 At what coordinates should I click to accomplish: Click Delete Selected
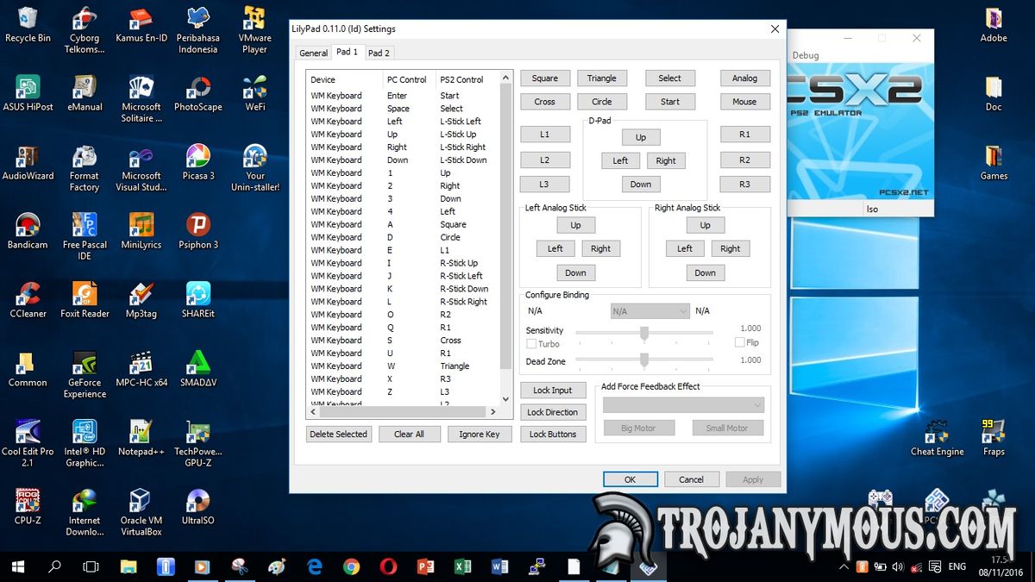339,435
